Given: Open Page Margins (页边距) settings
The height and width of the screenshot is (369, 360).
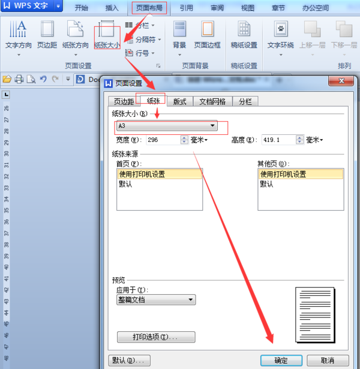Looking at the screenshot, I should (47, 35).
